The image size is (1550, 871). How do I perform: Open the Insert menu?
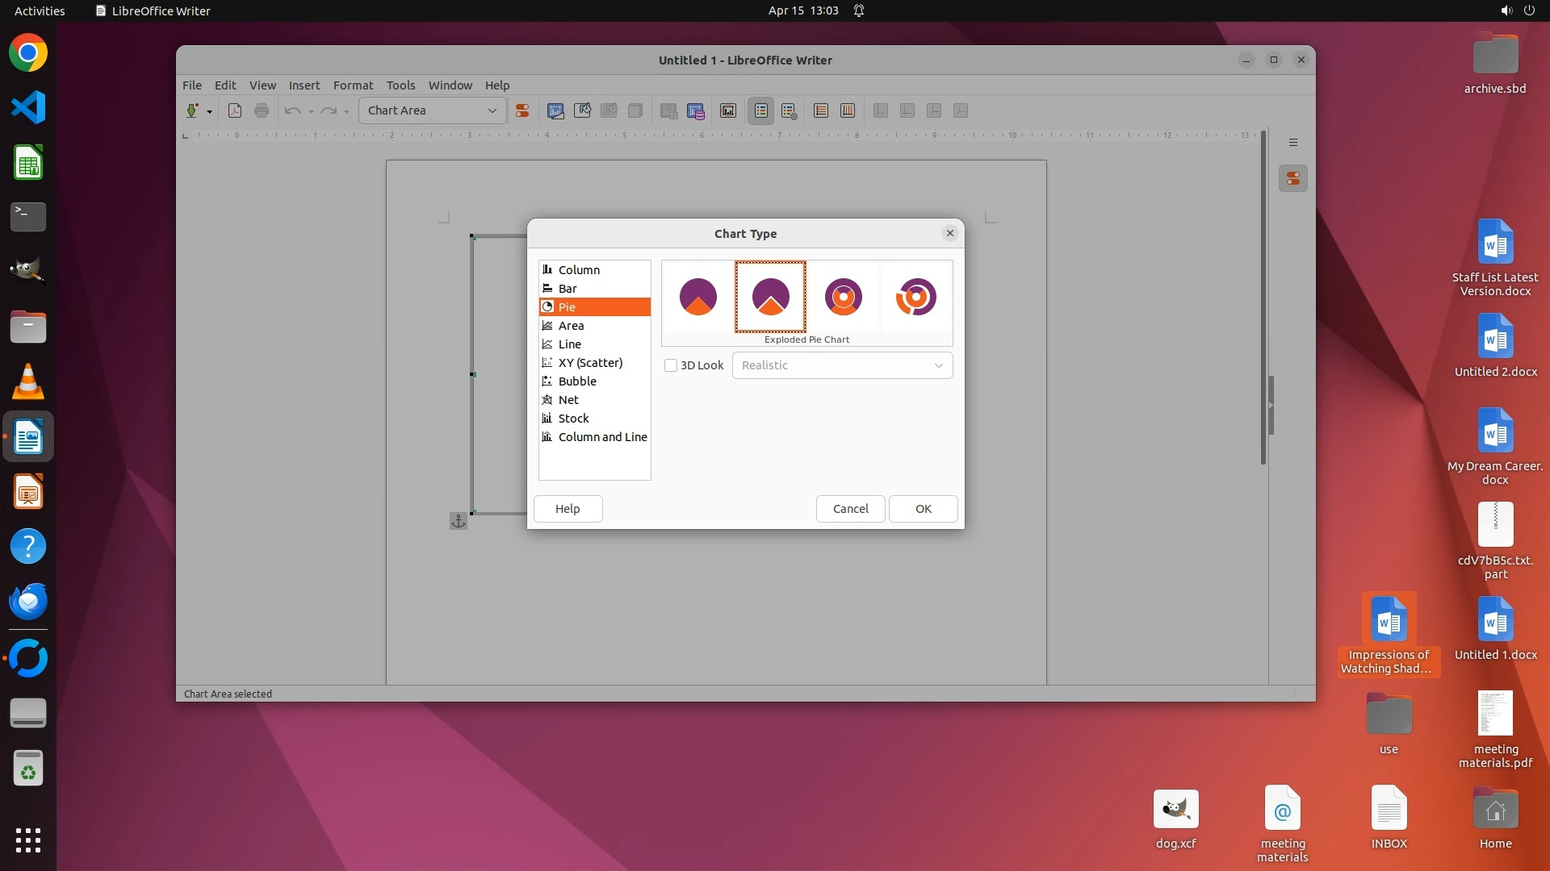tap(304, 85)
